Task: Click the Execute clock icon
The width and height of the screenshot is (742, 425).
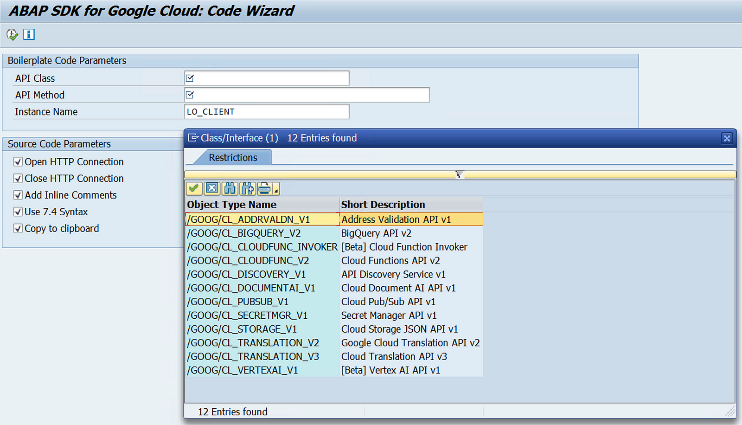Action: point(12,34)
